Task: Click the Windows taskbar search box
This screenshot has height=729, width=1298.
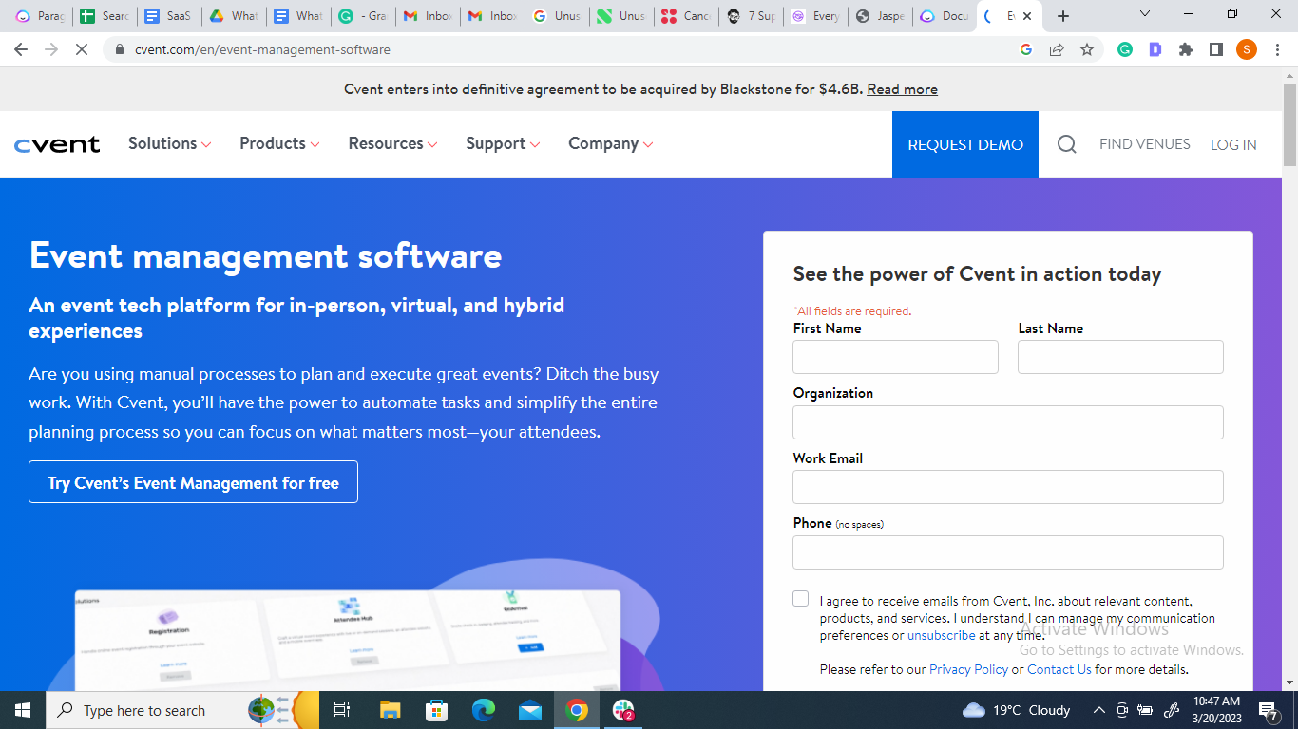Action: click(x=182, y=710)
